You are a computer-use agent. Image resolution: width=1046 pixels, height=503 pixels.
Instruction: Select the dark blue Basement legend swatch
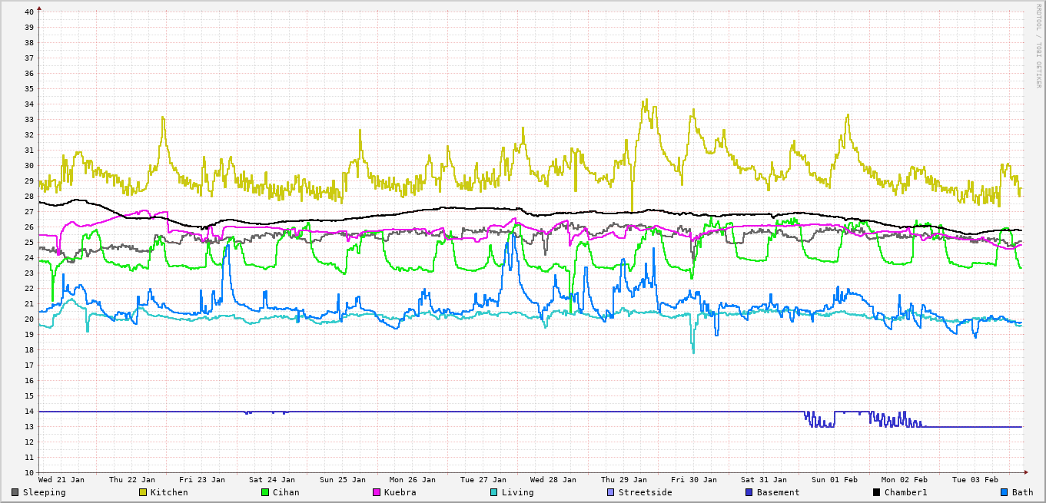pyautogui.click(x=749, y=492)
